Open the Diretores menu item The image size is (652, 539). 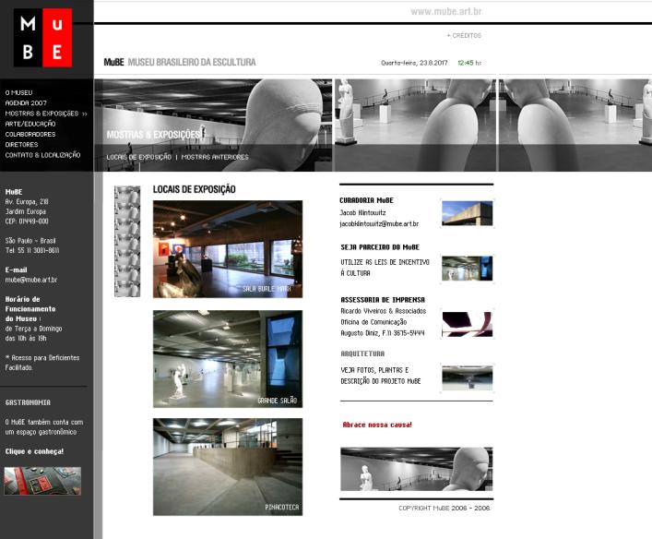click(21, 144)
